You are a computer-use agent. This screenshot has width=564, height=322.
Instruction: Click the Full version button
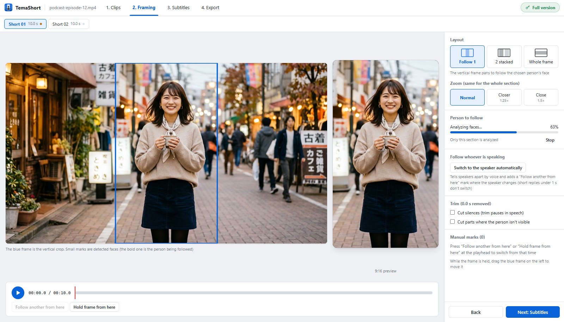tap(540, 7)
